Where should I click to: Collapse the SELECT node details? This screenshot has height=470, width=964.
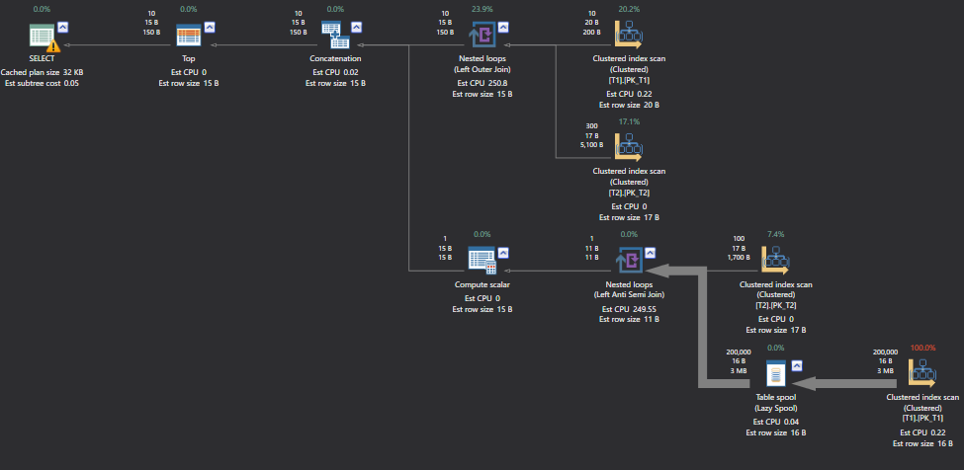[63, 26]
